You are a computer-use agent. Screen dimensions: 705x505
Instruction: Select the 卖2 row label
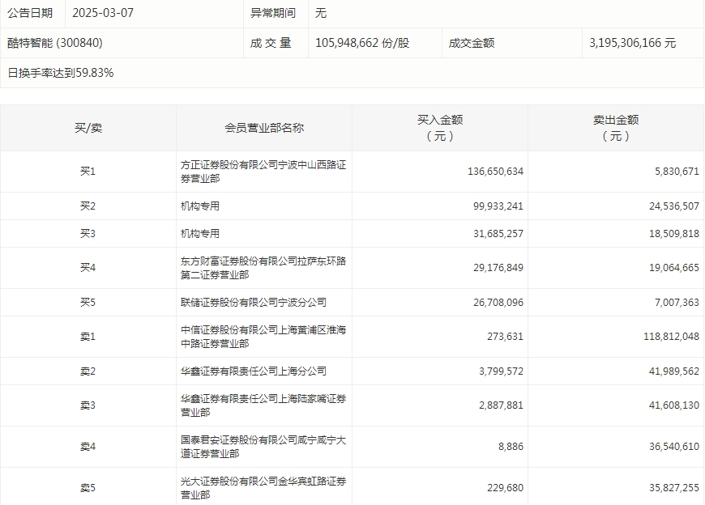click(88, 371)
